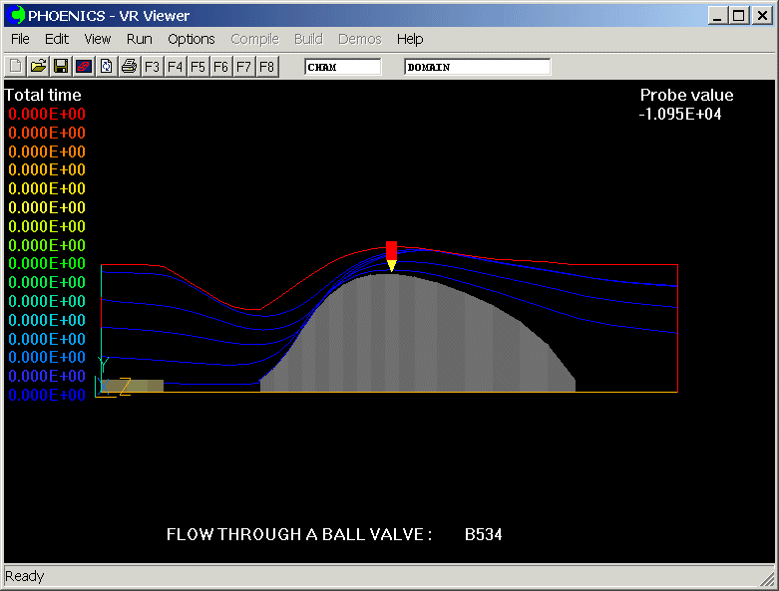Click the red and blue toolbar icon

tap(84, 67)
